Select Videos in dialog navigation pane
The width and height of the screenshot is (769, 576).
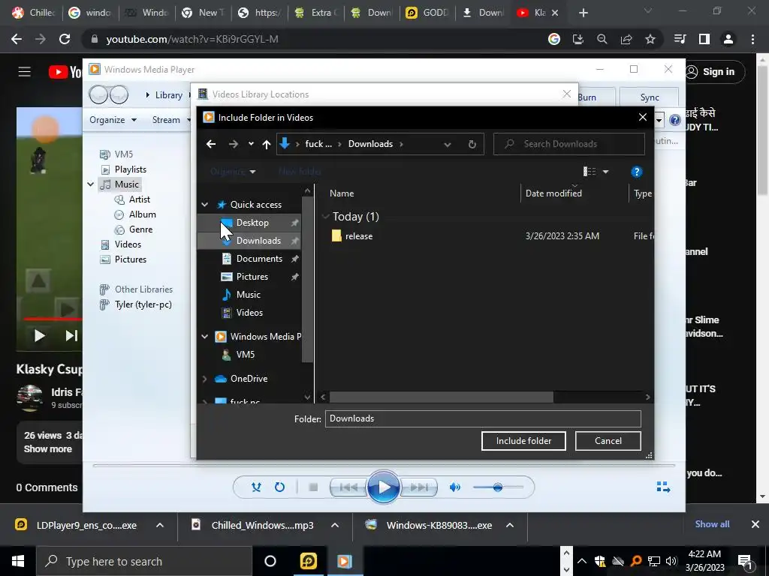point(249,313)
